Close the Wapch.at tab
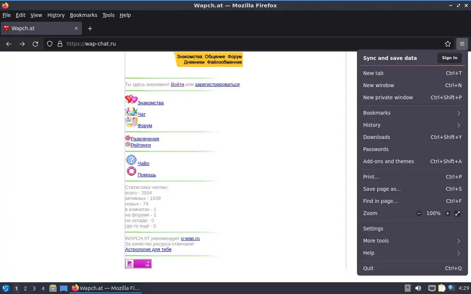Viewport: 471px width, 294px height. [76, 28]
